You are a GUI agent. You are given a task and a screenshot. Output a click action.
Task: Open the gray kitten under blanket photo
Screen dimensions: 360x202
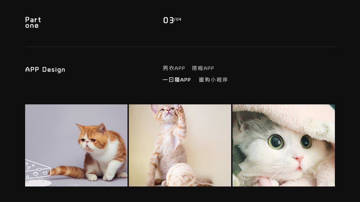coord(284,145)
